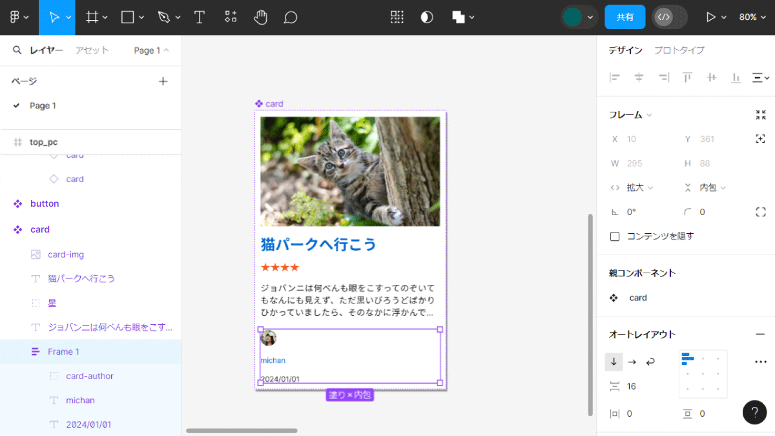This screenshot has height=436, width=775.
Task: Switch to the Prototype tab
Action: (x=679, y=50)
